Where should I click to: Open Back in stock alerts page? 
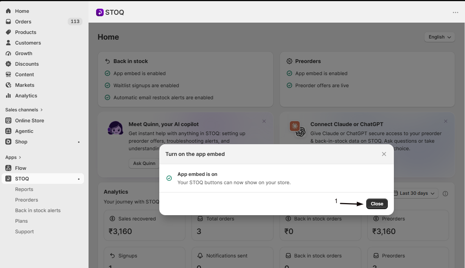[x=38, y=210]
